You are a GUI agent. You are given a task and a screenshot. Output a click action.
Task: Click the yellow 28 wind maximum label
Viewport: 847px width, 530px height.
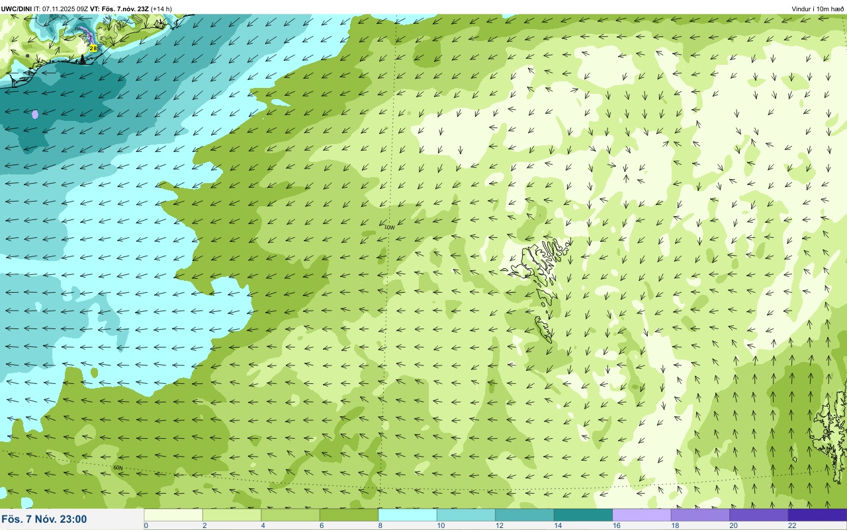click(x=93, y=48)
